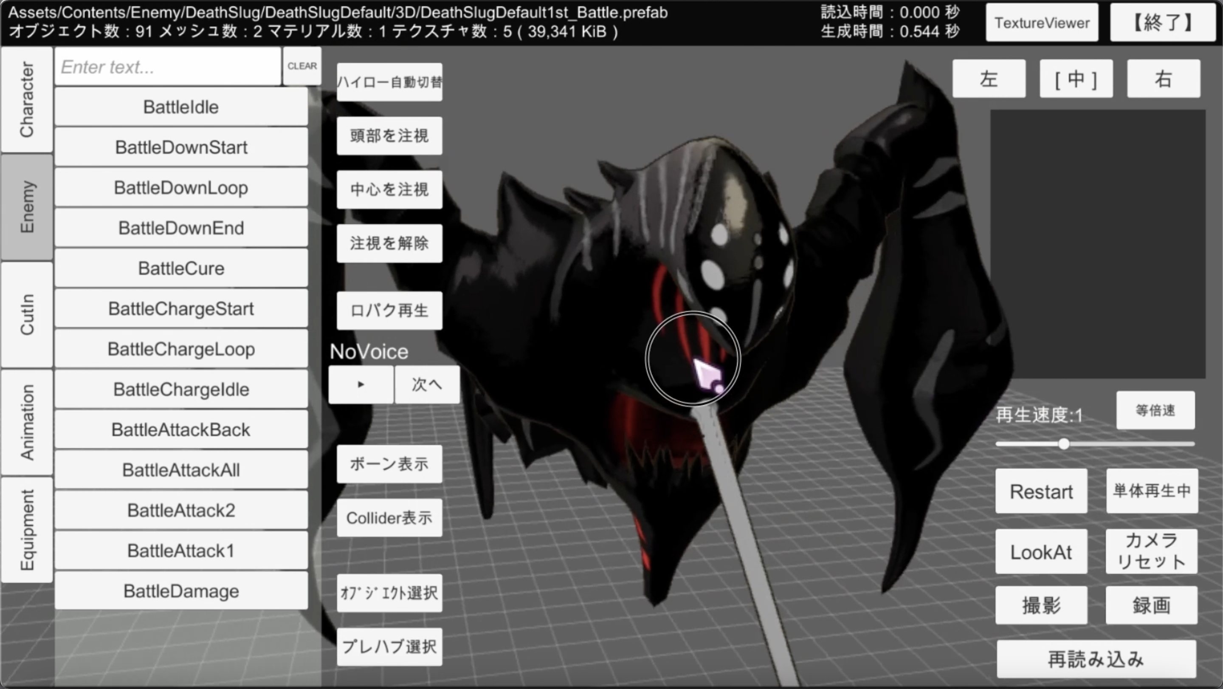
Task: Toggle Collider表示 collider display
Action: pyautogui.click(x=389, y=517)
